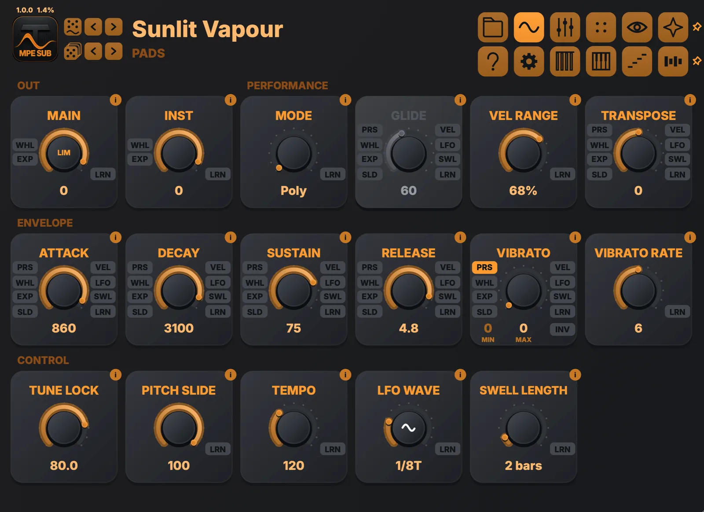Image resolution: width=704 pixels, height=512 pixels.
Task: Click LRN on the PITCH SLIDE panel
Action: [218, 449]
